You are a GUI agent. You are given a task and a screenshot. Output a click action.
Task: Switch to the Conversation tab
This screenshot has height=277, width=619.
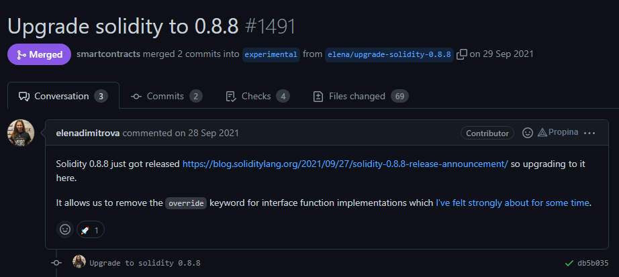[x=63, y=96]
